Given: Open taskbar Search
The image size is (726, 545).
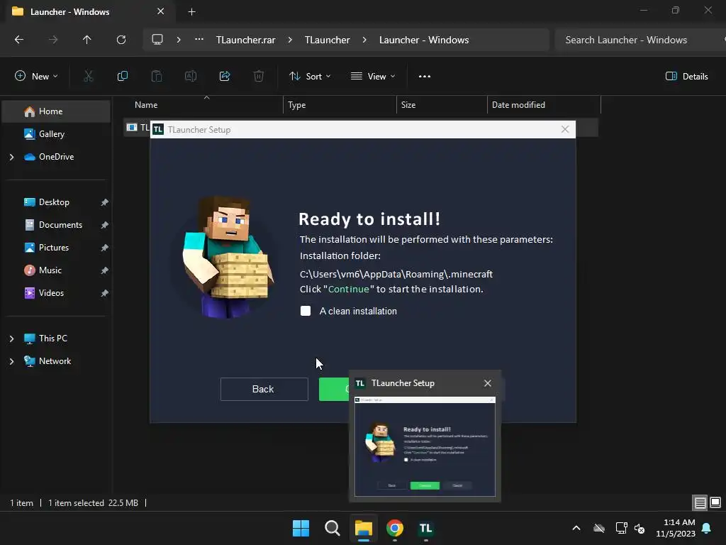Looking at the screenshot, I should point(332,528).
